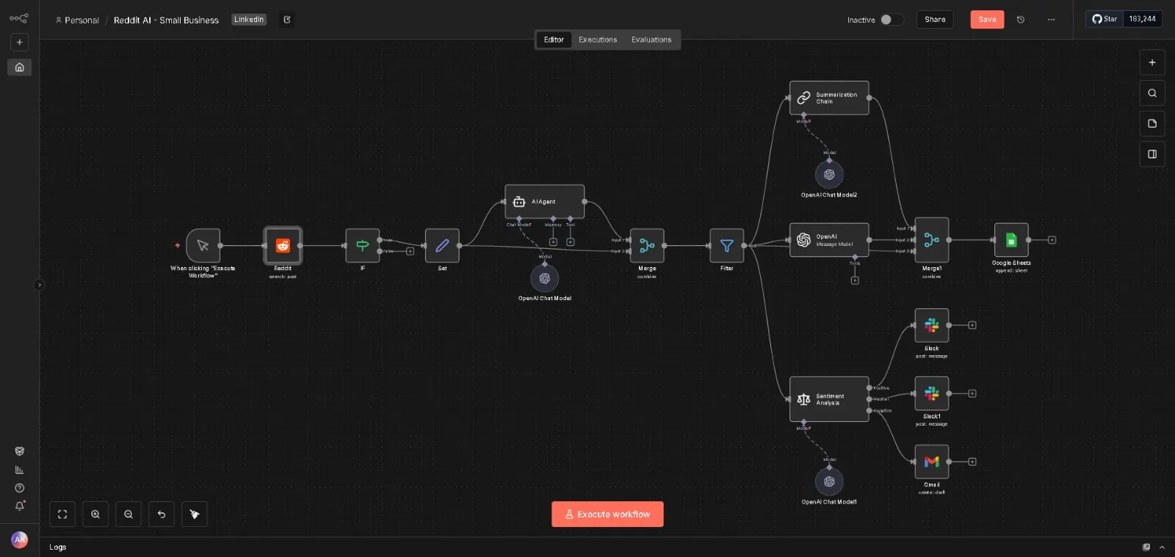Screen dimensions: 1175x557
Task: Click the Share button
Action: pos(935,20)
